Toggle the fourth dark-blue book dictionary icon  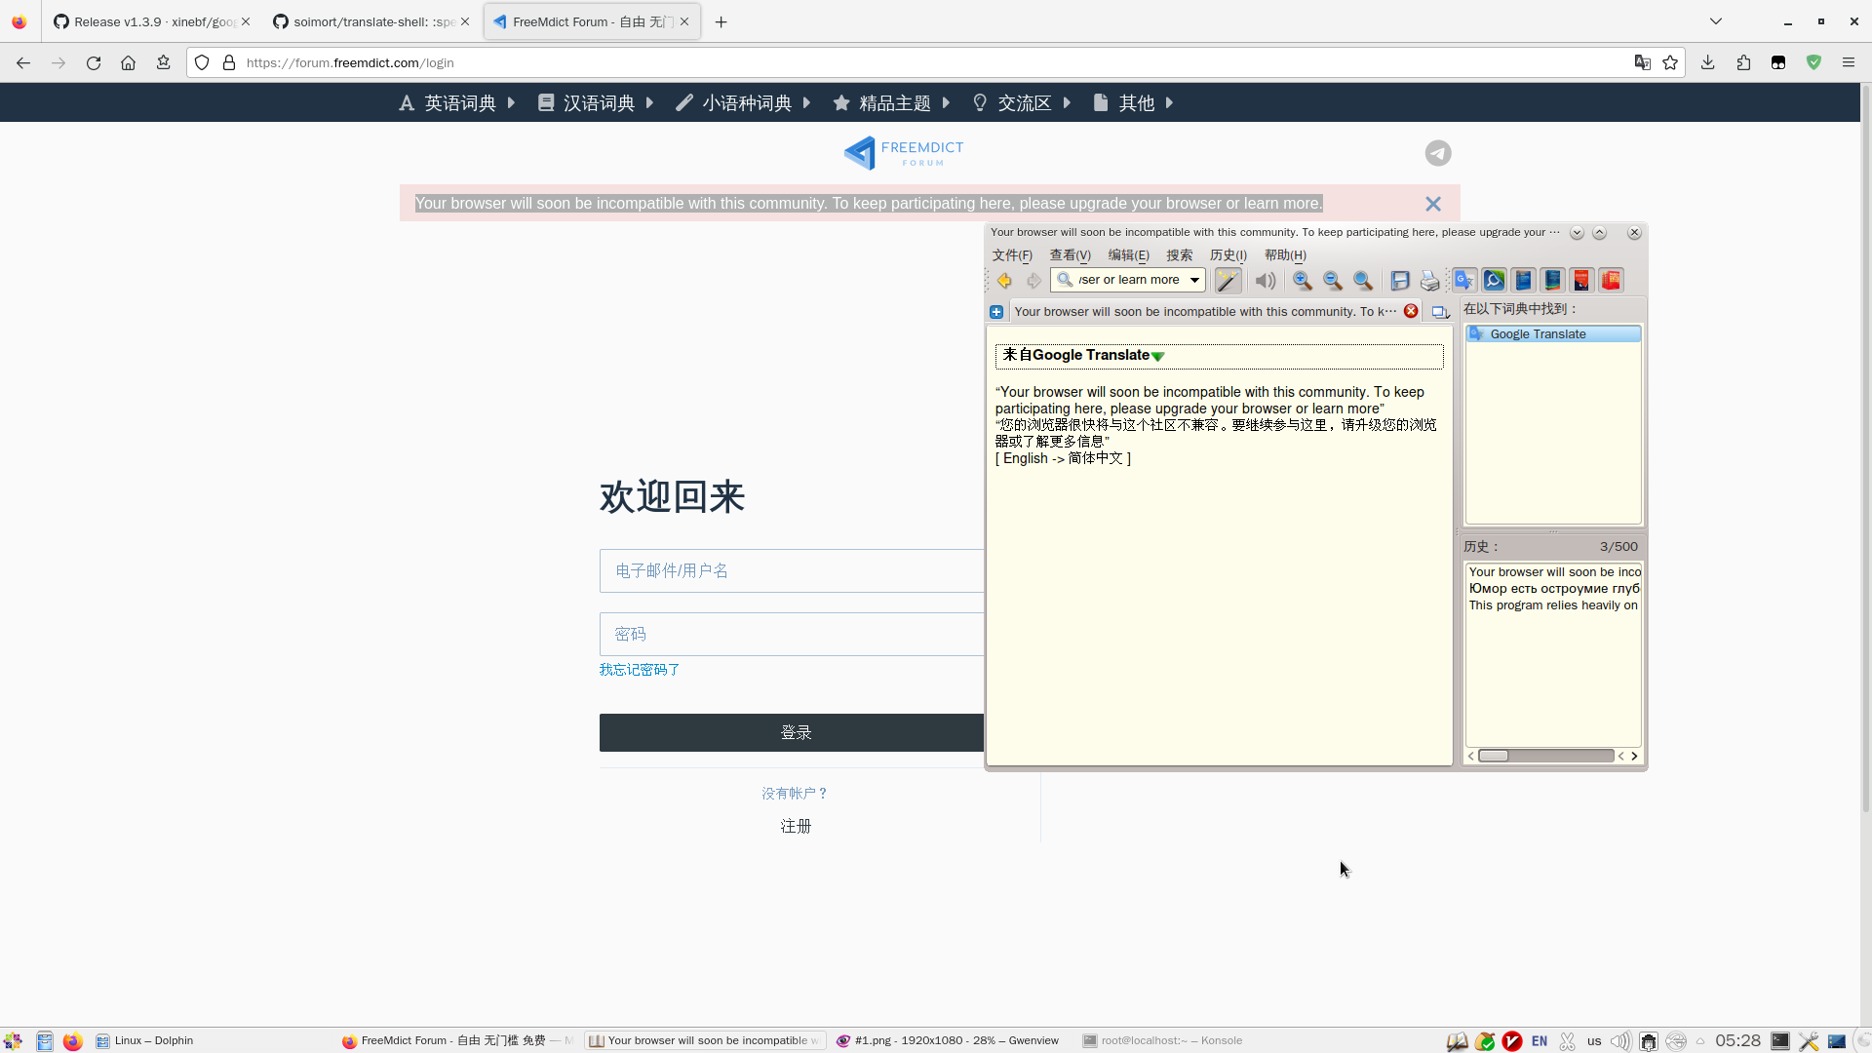1552,281
